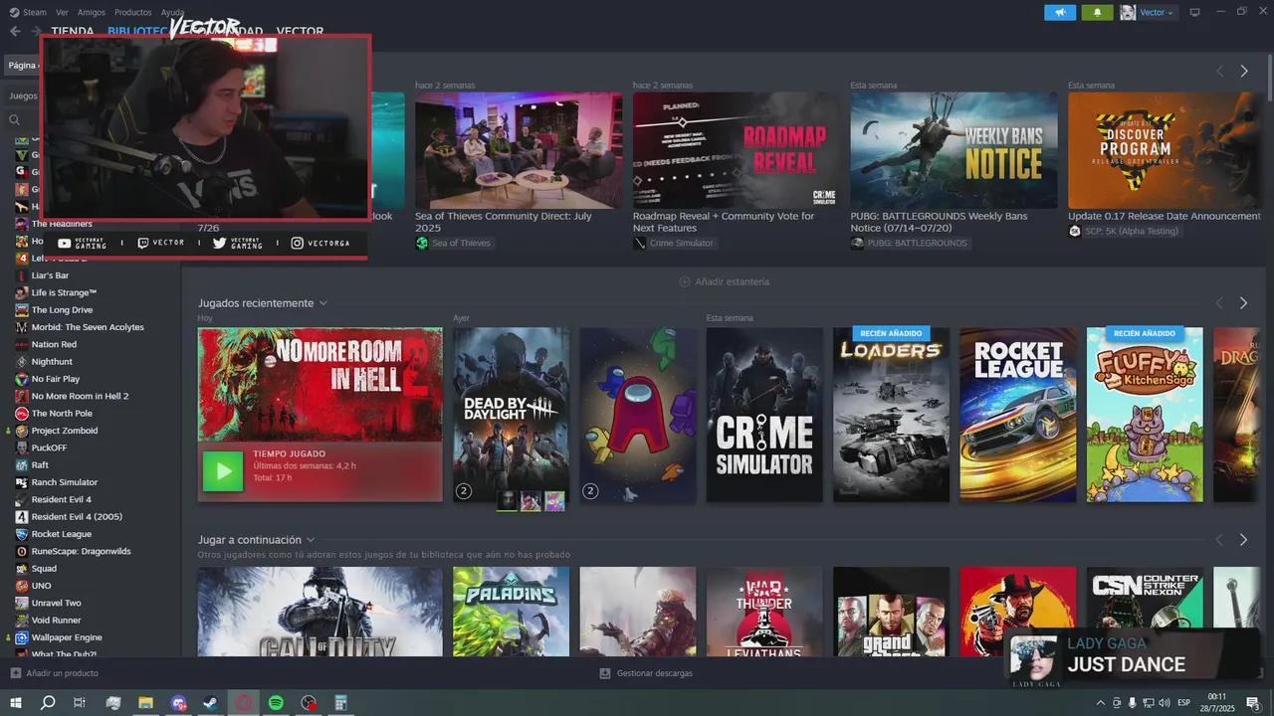
Task: Open the Ver menu
Action: click(62, 12)
